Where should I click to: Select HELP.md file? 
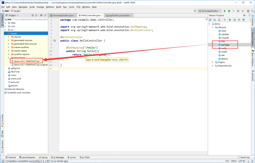pos(15,71)
